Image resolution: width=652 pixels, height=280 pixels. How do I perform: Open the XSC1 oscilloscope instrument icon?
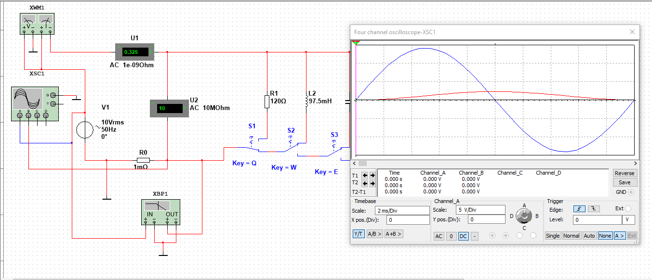point(34,104)
